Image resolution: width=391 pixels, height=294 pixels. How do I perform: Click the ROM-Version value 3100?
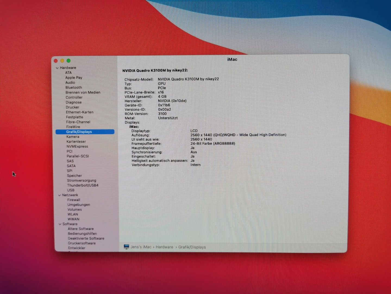point(162,114)
